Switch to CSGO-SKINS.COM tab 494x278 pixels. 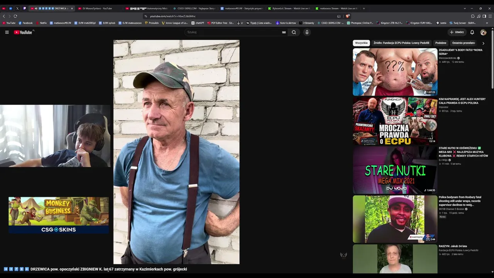194,8
